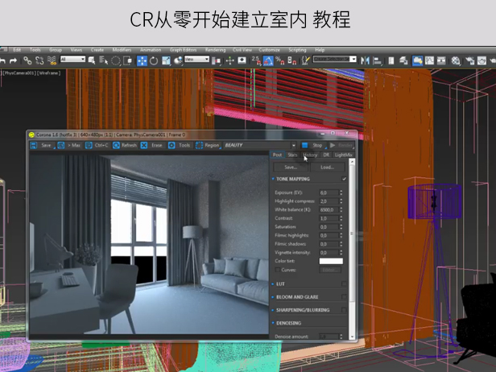Click the white Color tint swatch
The width and height of the screenshot is (496, 372).
point(331,261)
